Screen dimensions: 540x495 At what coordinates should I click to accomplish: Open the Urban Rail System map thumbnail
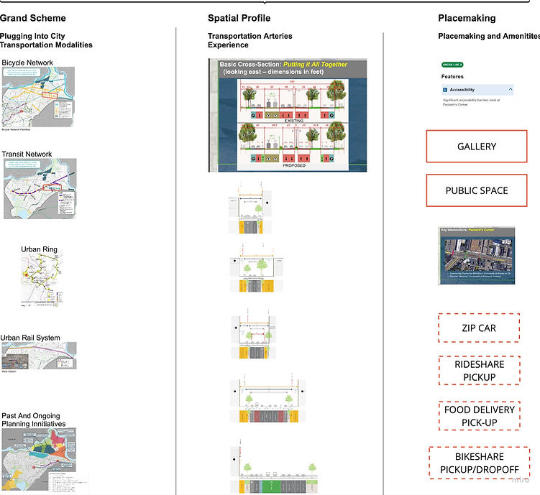39,356
